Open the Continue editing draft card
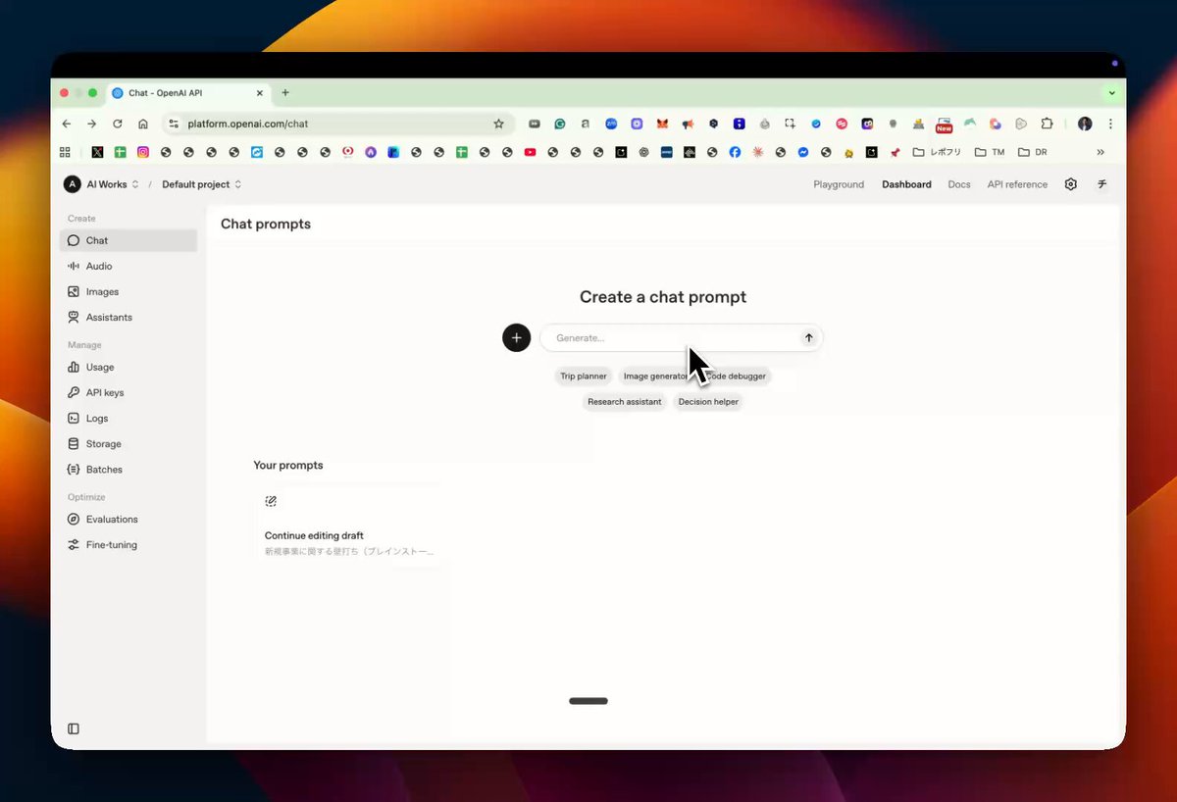Viewport: 1177px width, 802px height. pyautogui.click(x=348, y=526)
